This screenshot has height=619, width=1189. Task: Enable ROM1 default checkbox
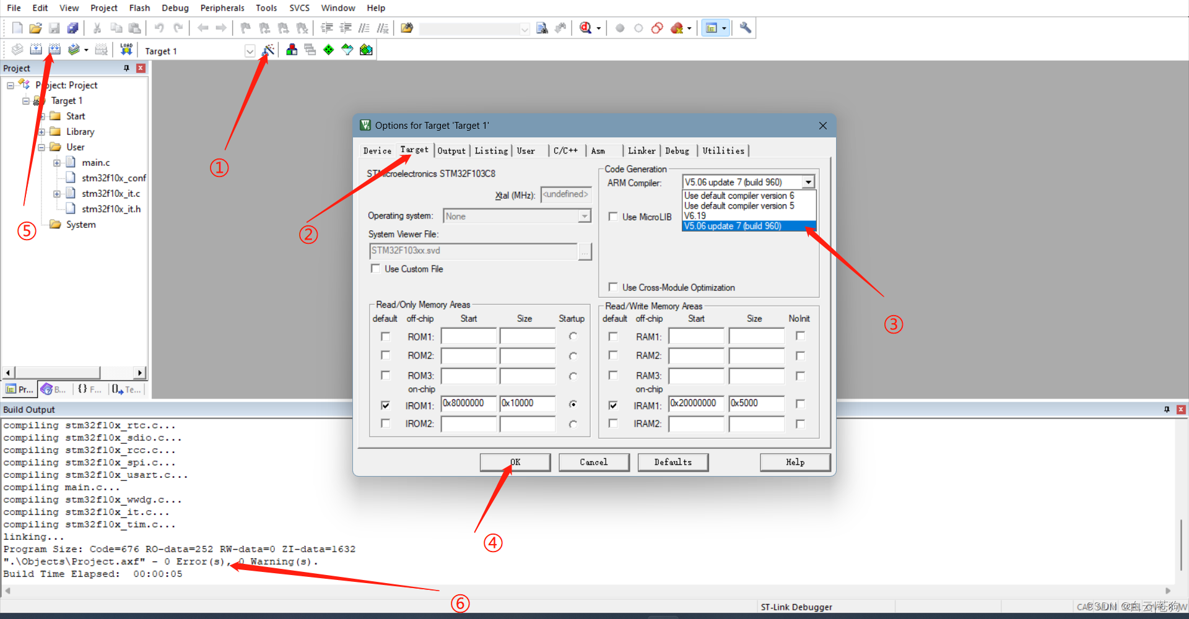tap(385, 336)
